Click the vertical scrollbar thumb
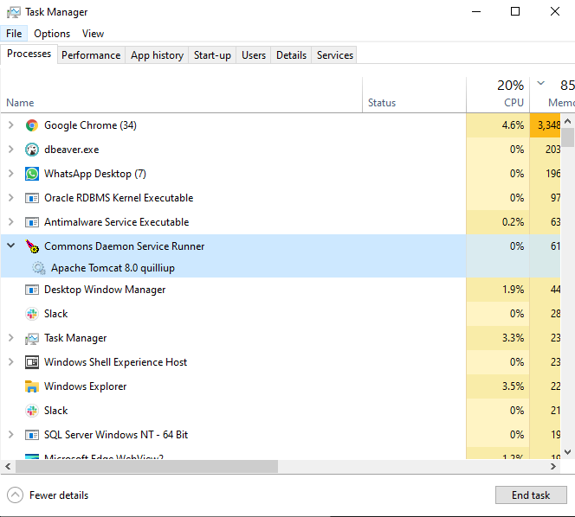The width and height of the screenshot is (575, 517). pos(568,137)
